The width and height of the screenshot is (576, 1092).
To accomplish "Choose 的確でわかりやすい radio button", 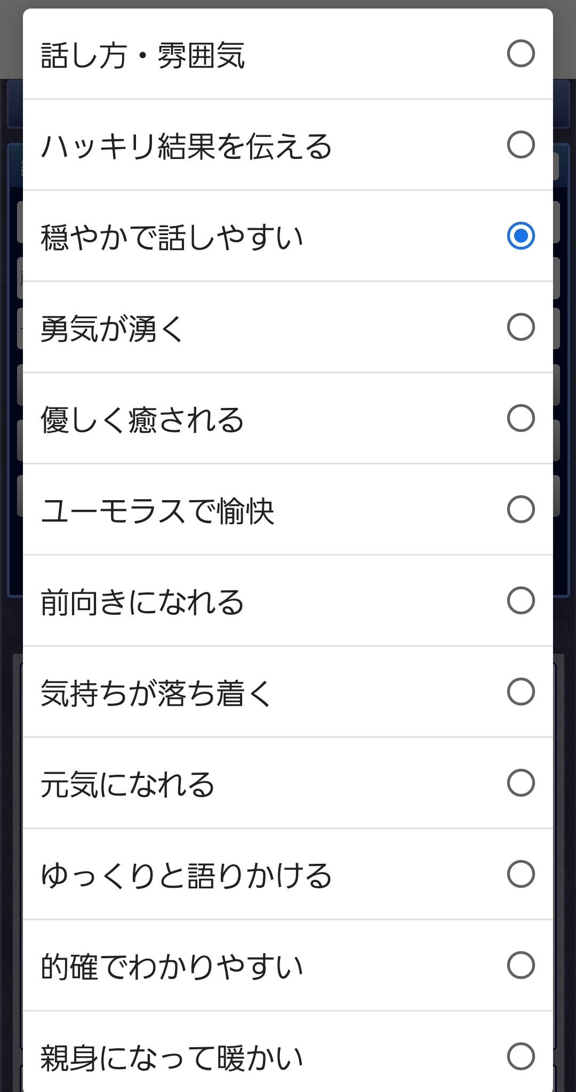I will [521, 965].
